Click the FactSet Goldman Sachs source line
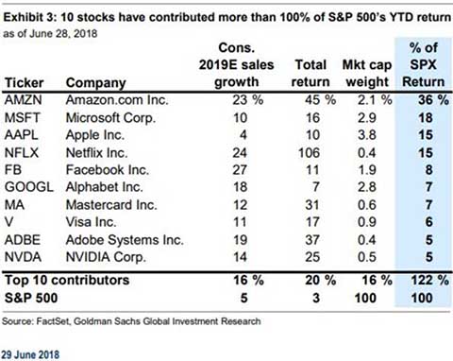The image size is (453, 361). coord(131,321)
